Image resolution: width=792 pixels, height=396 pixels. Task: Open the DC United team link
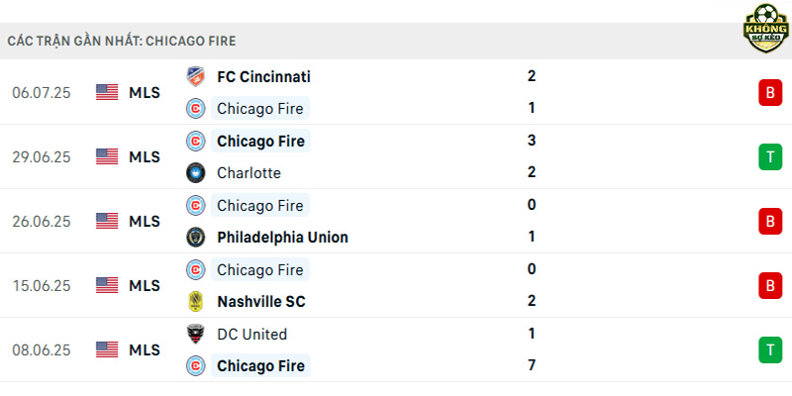tap(251, 334)
